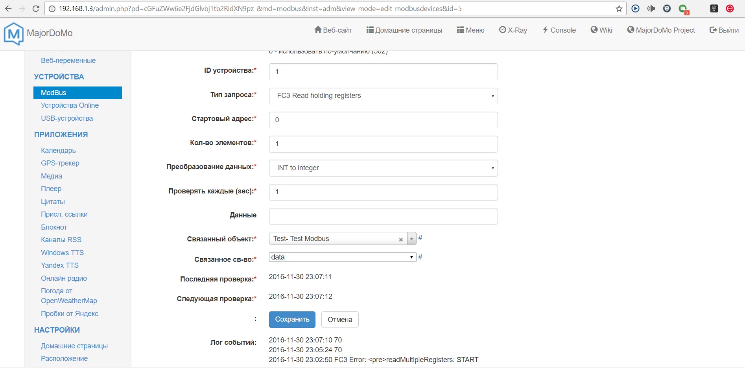Viewport: 745px width, 368px height.
Task: Open the 'data' linked property dropdown
Action: (x=342, y=257)
